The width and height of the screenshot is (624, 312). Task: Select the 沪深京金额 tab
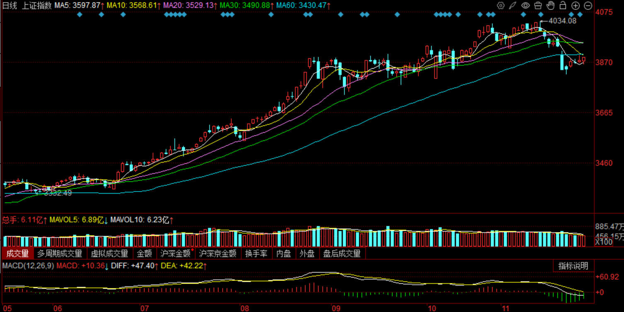pyautogui.click(x=218, y=254)
